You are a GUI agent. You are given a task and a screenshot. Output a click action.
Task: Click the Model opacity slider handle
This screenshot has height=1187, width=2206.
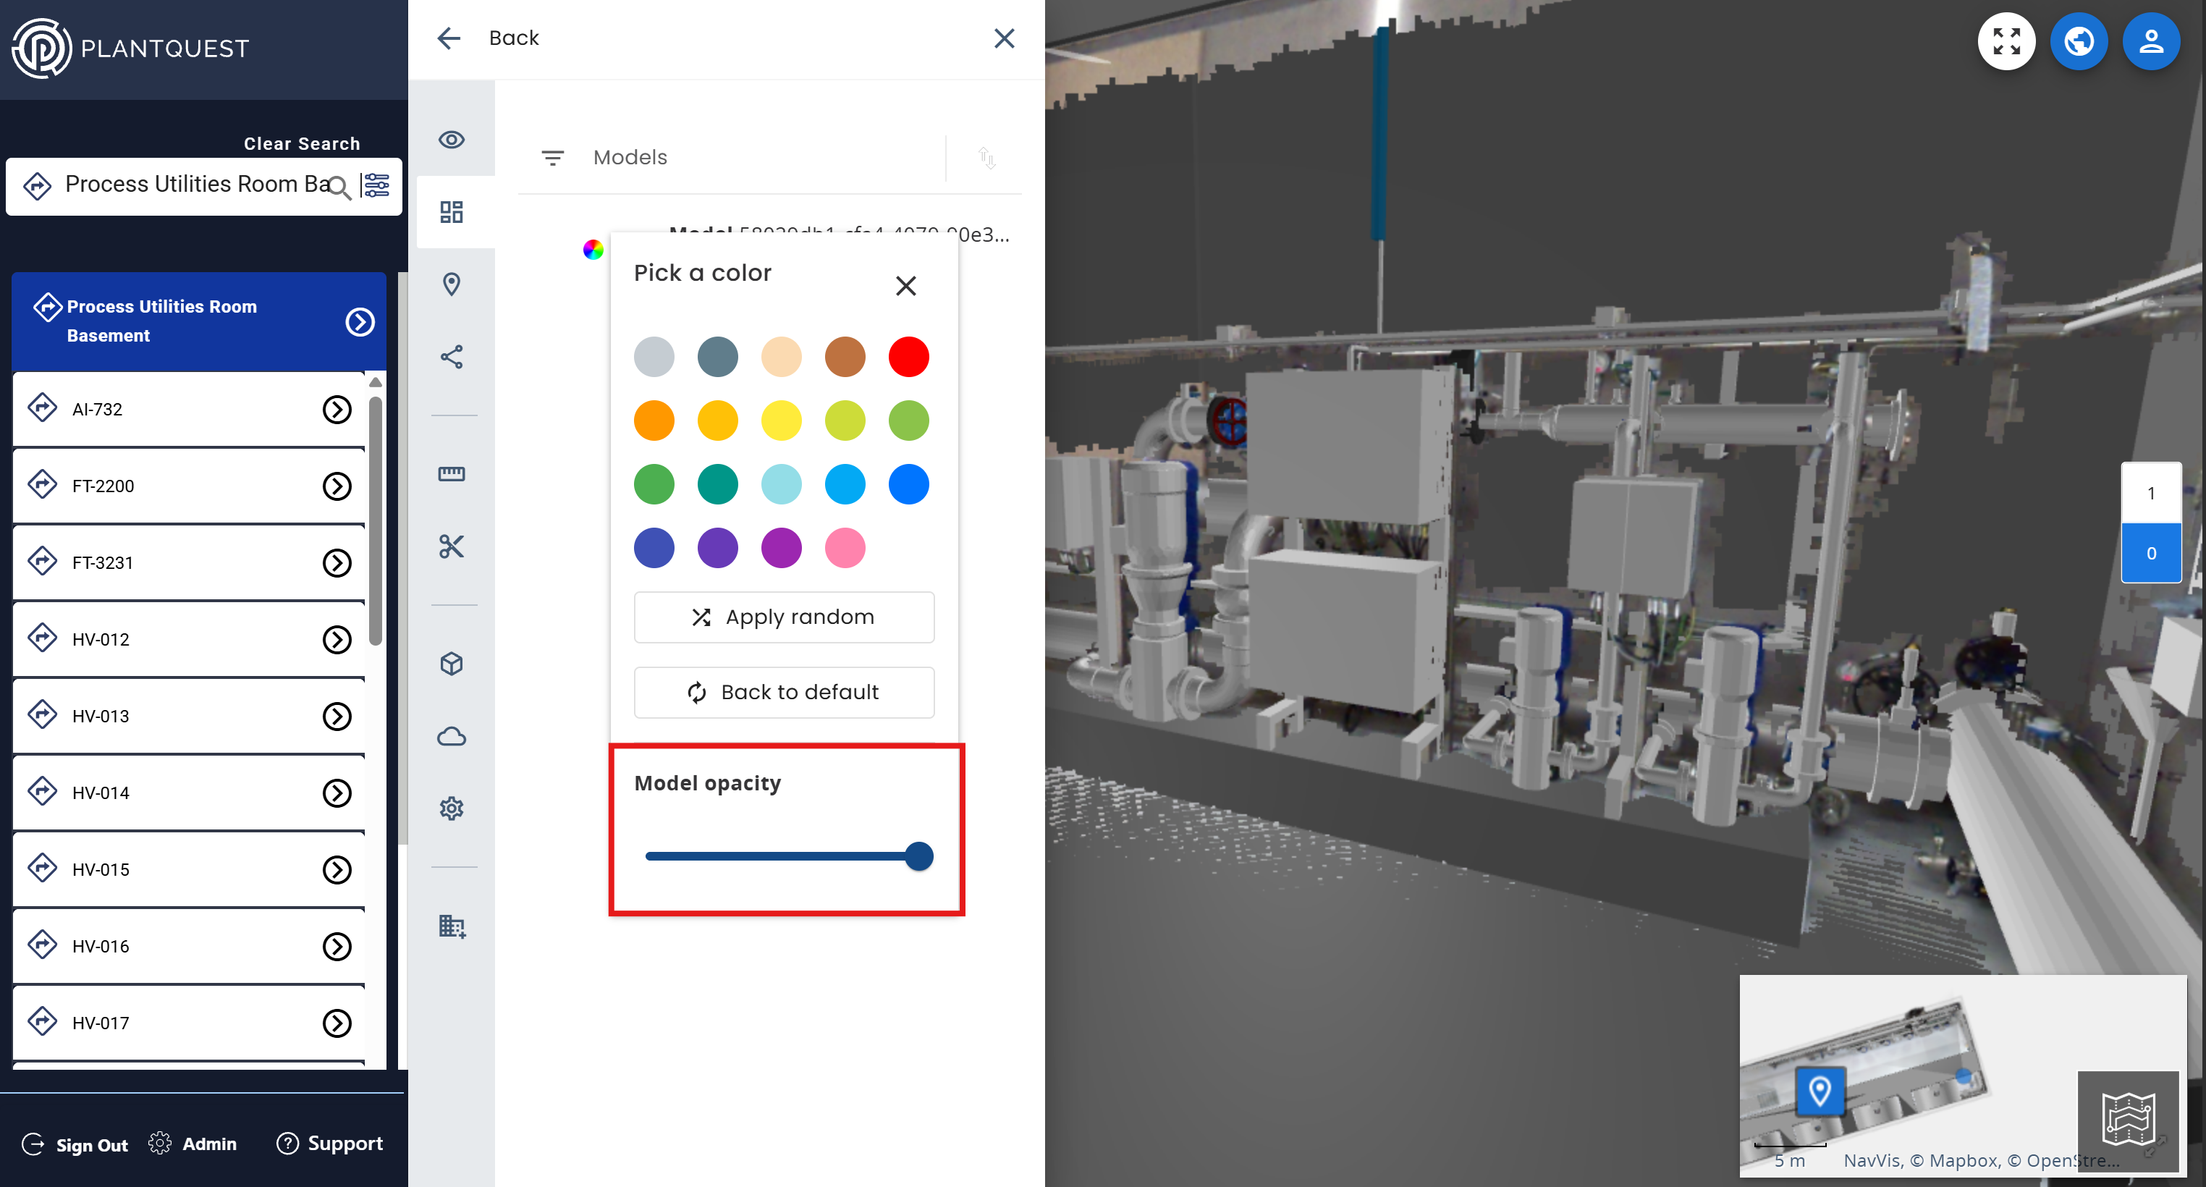[x=918, y=856]
